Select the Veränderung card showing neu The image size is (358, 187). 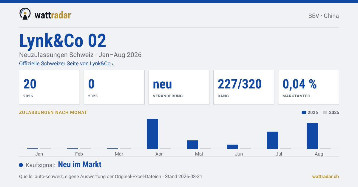tap(179, 87)
